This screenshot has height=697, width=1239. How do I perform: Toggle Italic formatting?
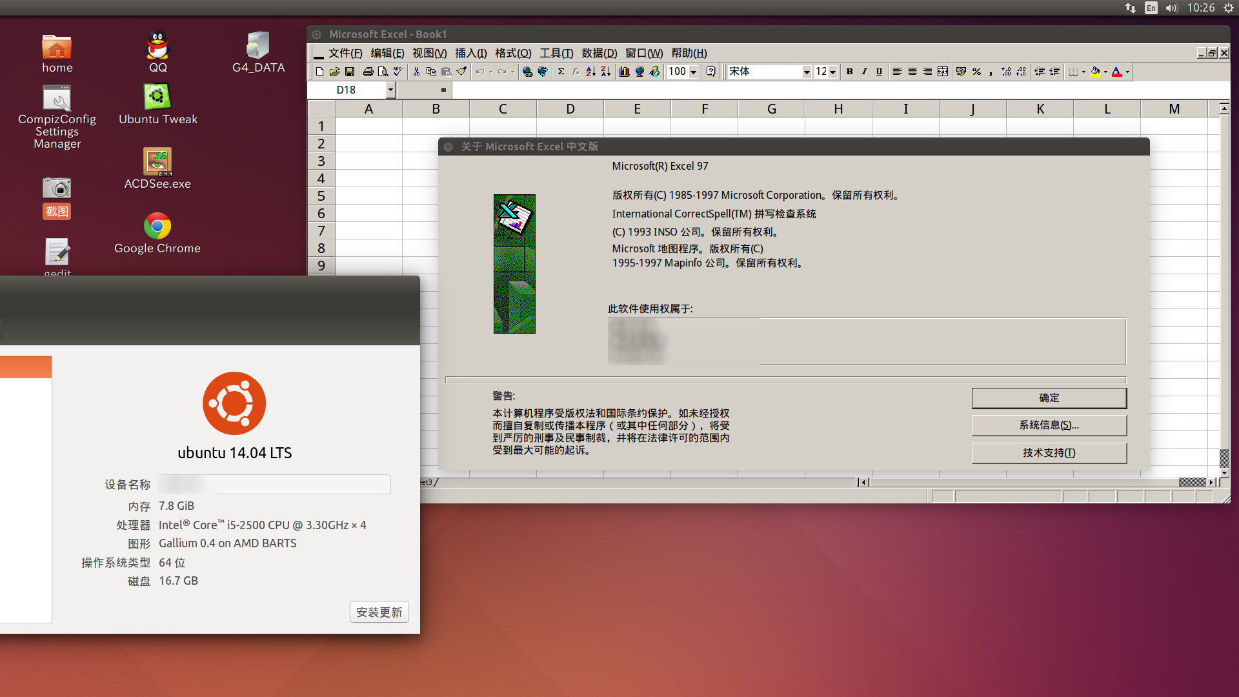864,72
